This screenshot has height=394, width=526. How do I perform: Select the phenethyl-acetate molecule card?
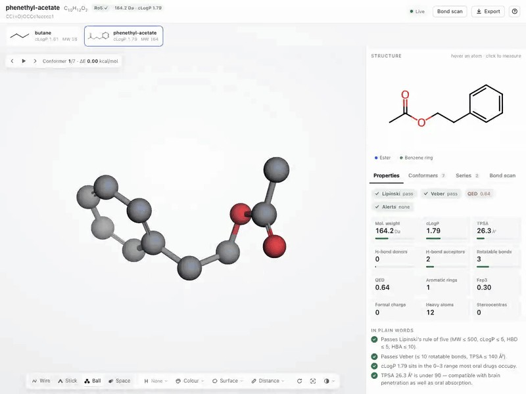pos(124,36)
